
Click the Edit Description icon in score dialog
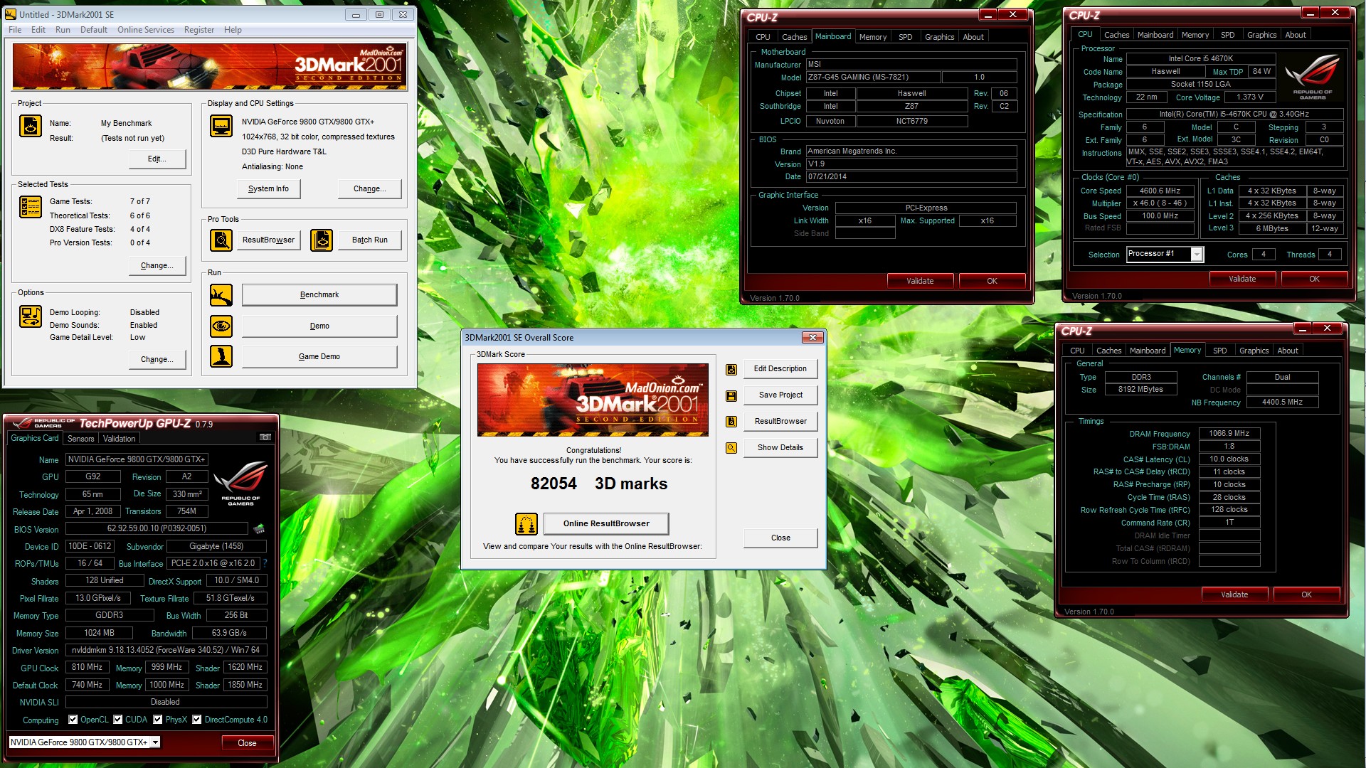731,369
